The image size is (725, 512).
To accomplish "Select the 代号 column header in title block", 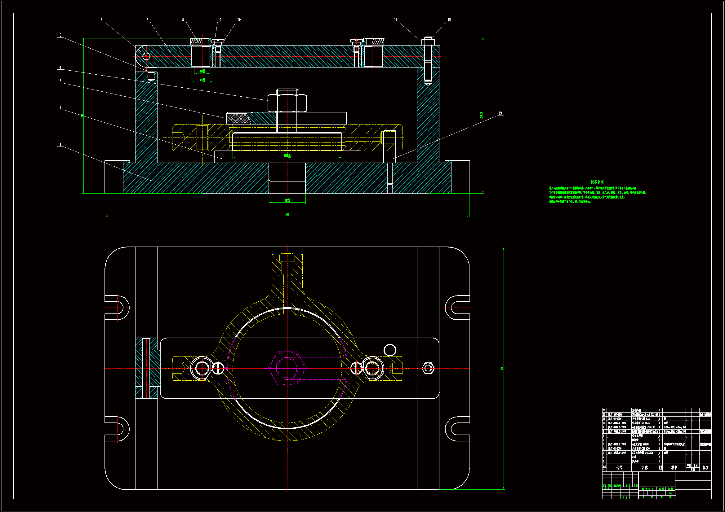I will coord(619,467).
